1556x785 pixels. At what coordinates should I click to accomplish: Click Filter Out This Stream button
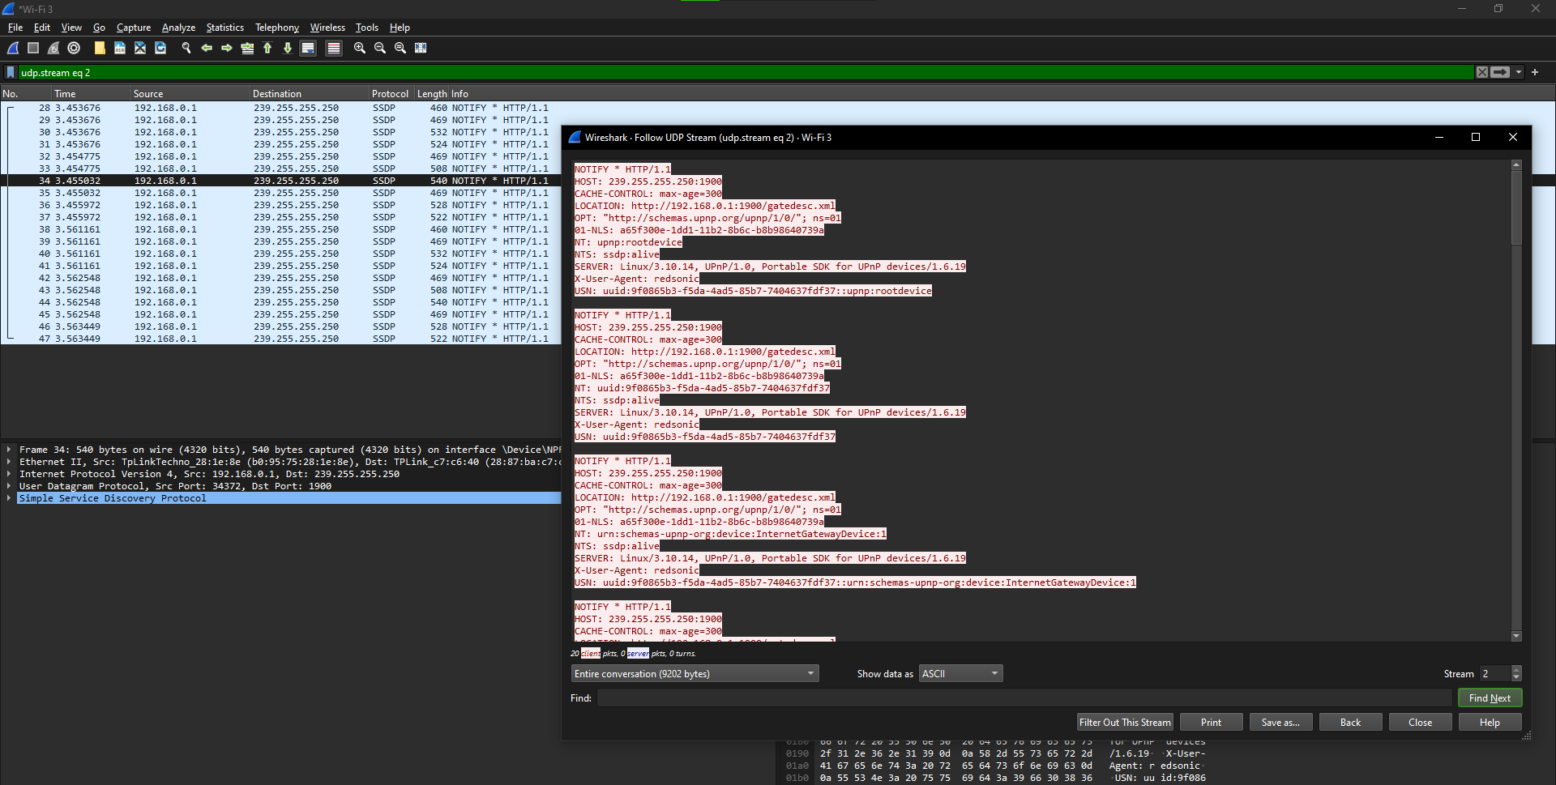coord(1125,723)
